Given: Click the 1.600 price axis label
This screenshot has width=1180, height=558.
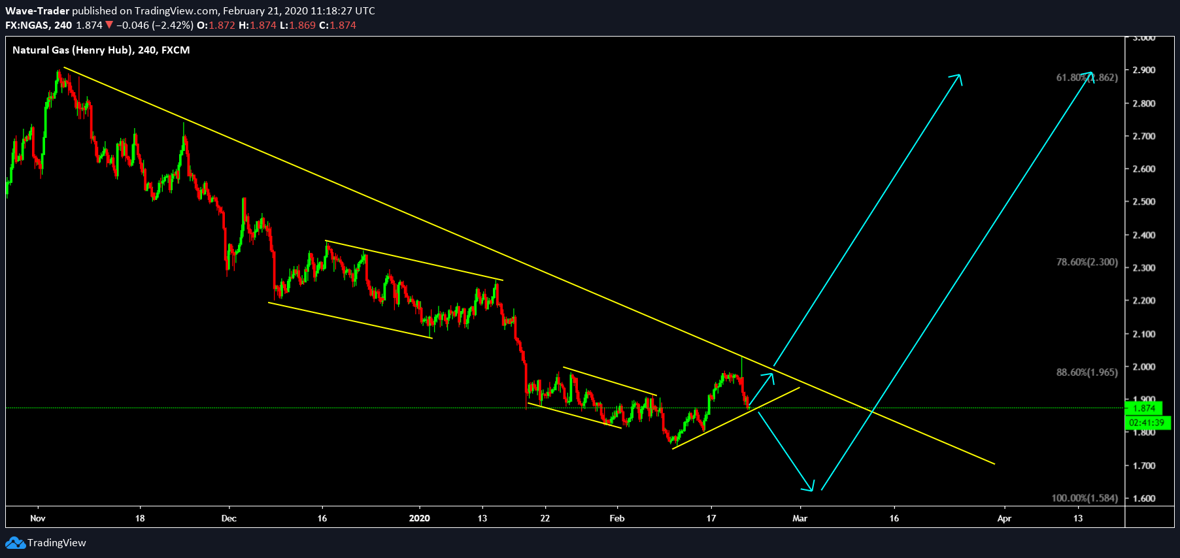Looking at the screenshot, I should pos(1144,499).
